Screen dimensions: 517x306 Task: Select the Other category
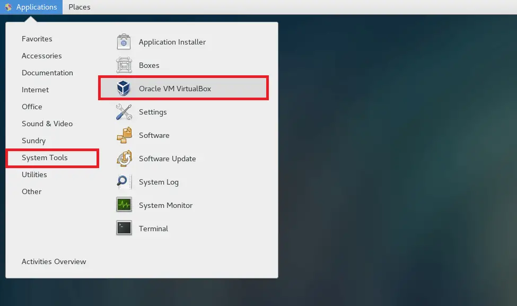coord(32,191)
